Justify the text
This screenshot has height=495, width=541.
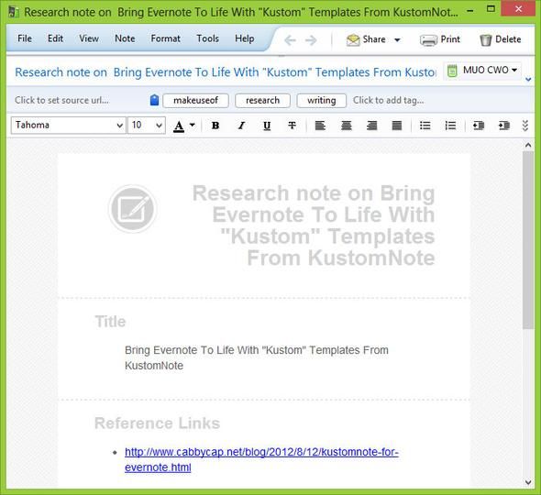pyautogui.click(x=397, y=126)
